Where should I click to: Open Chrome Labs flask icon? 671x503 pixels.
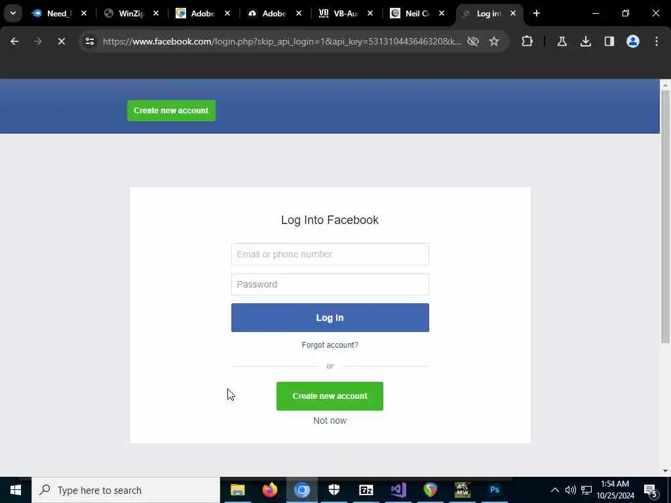point(562,41)
